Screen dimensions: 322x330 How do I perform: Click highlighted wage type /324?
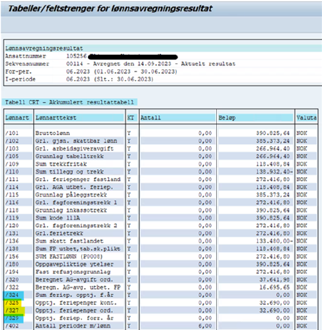pos(12,295)
